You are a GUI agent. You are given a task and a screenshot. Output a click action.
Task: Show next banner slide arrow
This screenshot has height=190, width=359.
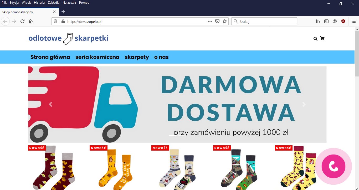pos(304,104)
